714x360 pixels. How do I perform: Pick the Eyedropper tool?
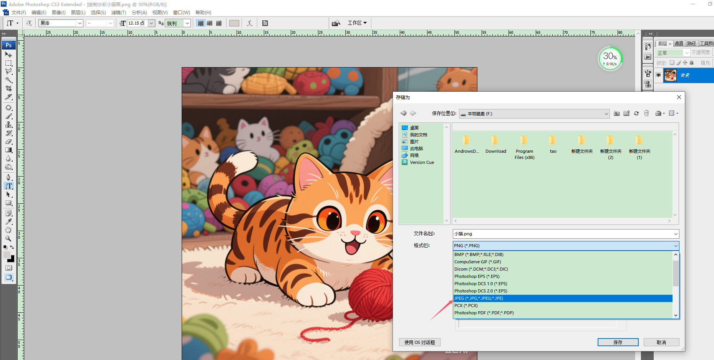pyautogui.click(x=8, y=221)
